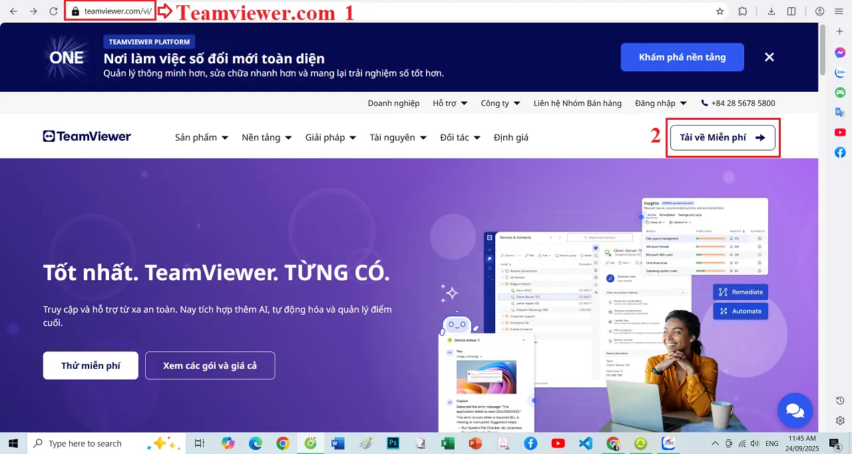This screenshot has width=852, height=454.
Task: Click the Khám phá nền tảng button
Action: point(682,57)
